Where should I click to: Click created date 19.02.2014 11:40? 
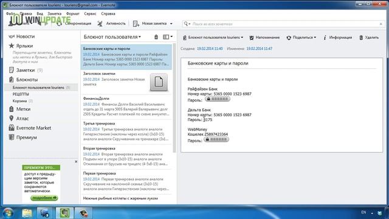click(210, 49)
